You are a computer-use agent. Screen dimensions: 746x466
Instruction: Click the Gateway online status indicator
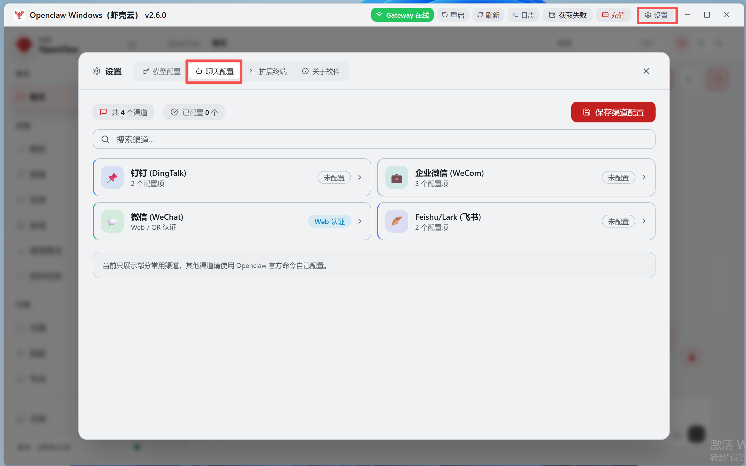click(x=402, y=15)
